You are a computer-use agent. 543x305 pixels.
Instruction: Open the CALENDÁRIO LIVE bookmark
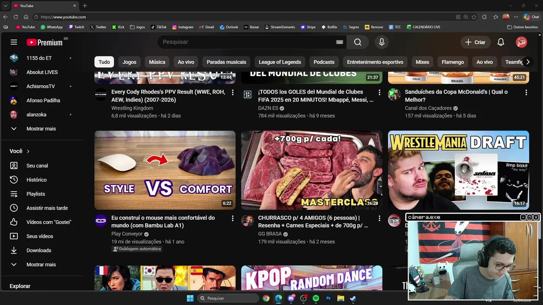pos(423,27)
